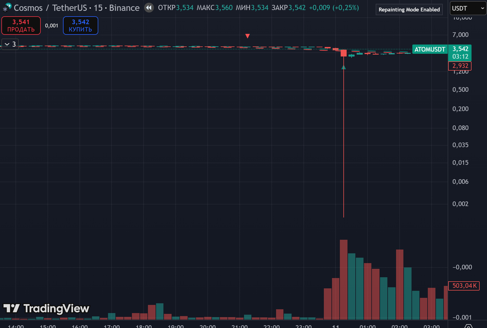Click the tallest red volume bar

[344, 280]
